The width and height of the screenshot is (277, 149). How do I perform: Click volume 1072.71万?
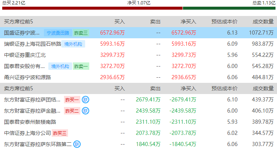tap(261, 33)
